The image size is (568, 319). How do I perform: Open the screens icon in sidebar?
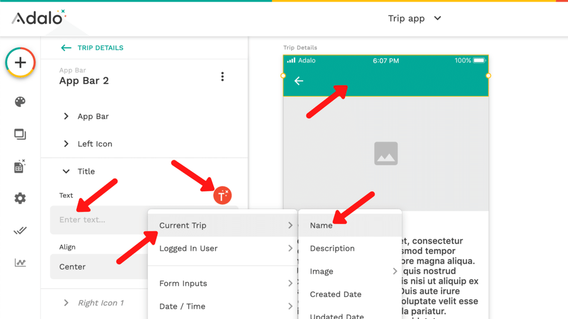[x=20, y=135]
